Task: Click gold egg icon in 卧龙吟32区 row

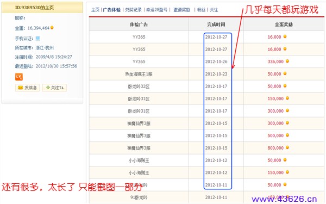Action: (285, 86)
